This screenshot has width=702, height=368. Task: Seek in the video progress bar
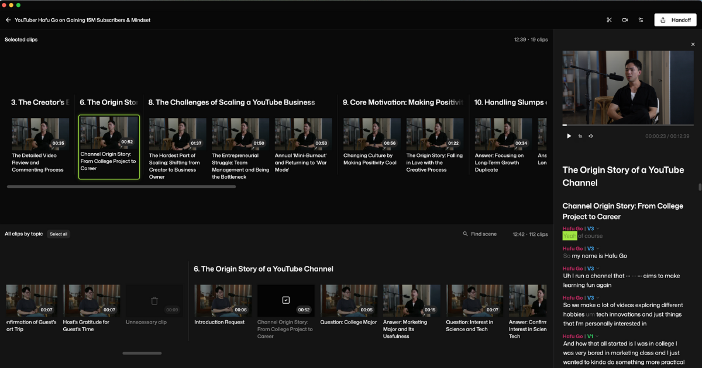626,124
